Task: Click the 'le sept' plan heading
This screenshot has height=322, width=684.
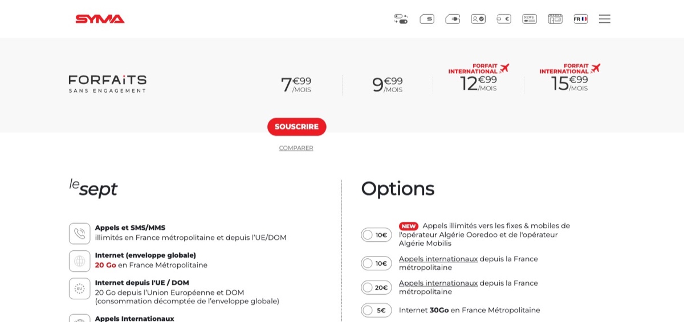Action: [93, 188]
